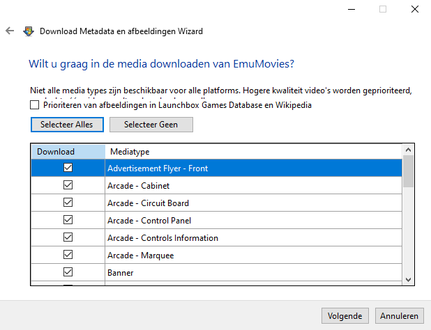Select the Arcade - Controls Information row text
The width and height of the screenshot is (431, 330).
point(162,238)
